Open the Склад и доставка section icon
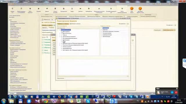The width and height of the screenshot is (186, 104). 55,9
